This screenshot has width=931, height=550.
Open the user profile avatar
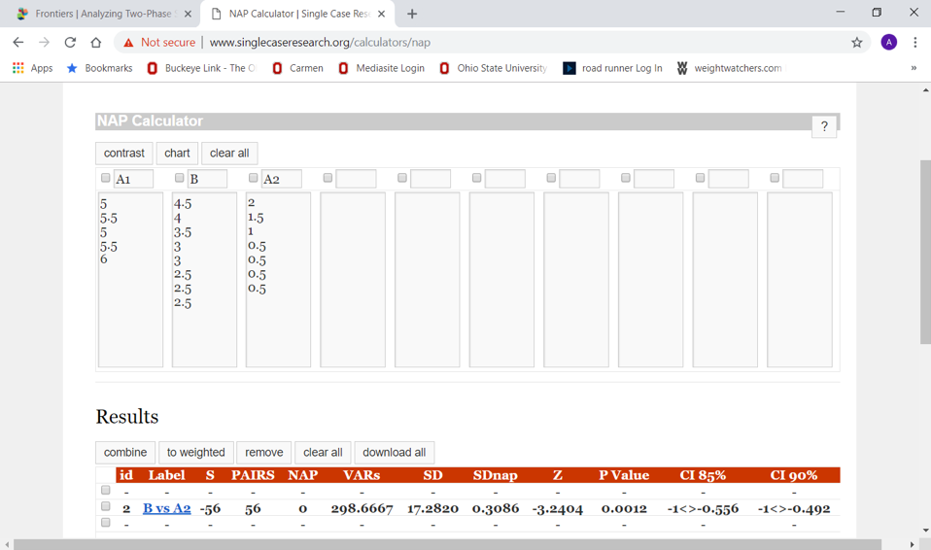[x=888, y=42]
